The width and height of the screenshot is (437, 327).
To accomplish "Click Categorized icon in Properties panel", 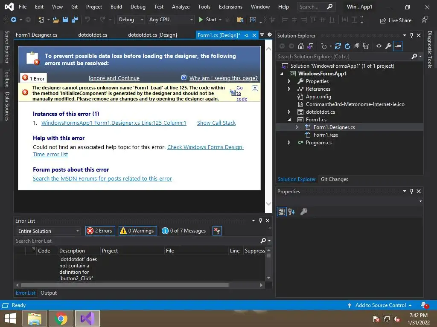I will click(x=282, y=212).
